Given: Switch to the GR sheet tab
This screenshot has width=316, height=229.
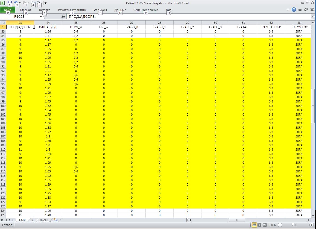Looking at the screenshot, I should [x=33, y=220].
